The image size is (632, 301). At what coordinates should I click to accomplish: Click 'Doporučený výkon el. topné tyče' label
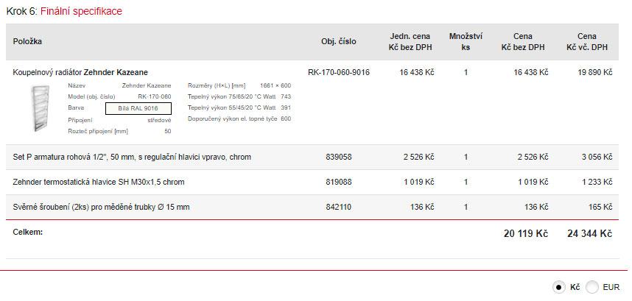(233, 119)
